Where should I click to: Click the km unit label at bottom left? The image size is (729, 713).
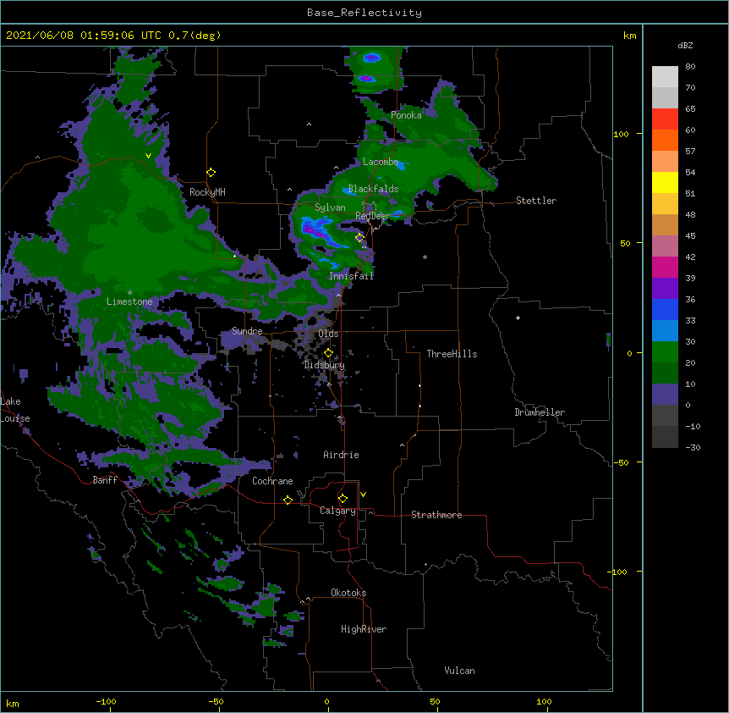(x=12, y=703)
